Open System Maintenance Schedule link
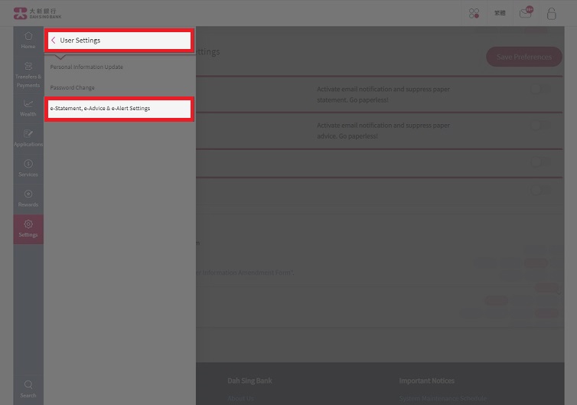 pyautogui.click(x=442, y=398)
